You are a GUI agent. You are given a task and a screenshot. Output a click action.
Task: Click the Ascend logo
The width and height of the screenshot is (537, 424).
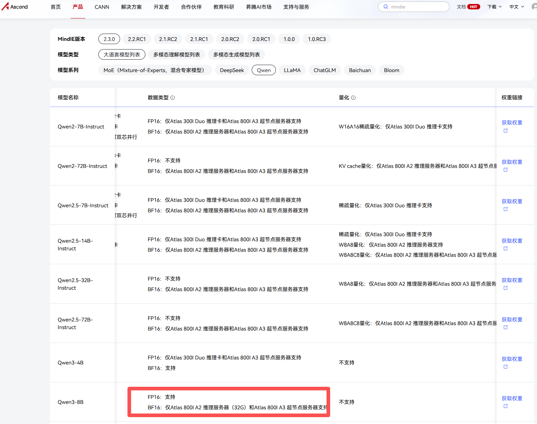coord(15,6)
